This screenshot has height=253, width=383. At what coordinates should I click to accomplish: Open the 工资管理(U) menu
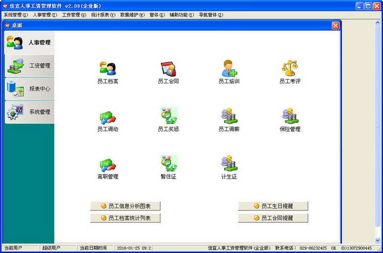coord(74,15)
